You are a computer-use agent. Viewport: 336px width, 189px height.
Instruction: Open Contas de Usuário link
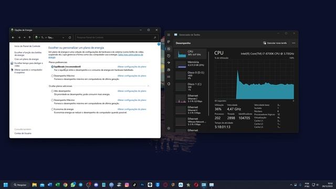(23, 133)
